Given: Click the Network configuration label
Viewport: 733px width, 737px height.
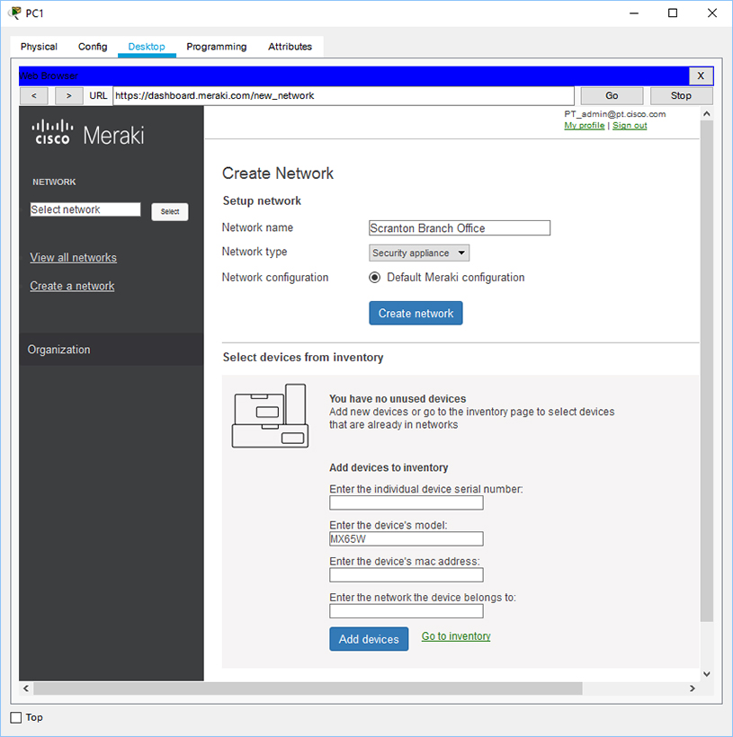Looking at the screenshot, I should coord(275,278).
